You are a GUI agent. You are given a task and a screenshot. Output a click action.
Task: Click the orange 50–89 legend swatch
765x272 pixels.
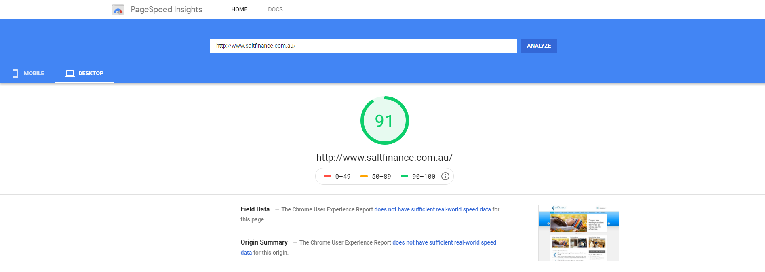click(x=364, y=176)
